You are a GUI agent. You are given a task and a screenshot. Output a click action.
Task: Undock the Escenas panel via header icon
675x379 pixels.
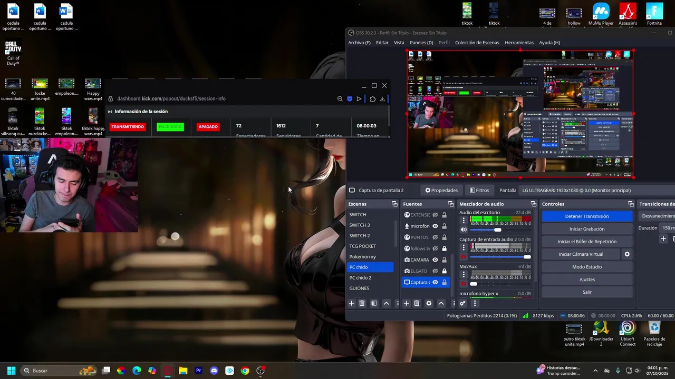(394, 204)
